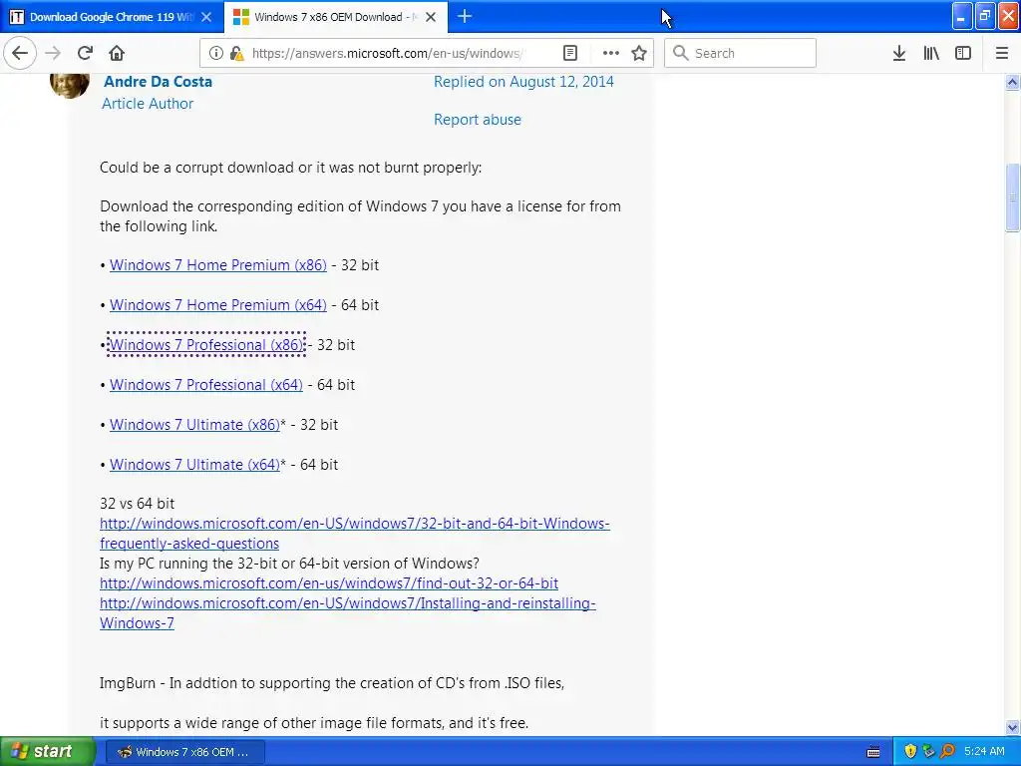1021x766 pixels.
Task: Open Windows 7 Professional (x64) link
Action: pyautogui.click(x=205, y=384)
